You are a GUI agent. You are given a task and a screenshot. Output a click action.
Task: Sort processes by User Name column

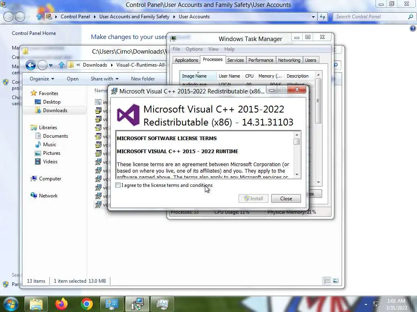(x=229, y=76)
